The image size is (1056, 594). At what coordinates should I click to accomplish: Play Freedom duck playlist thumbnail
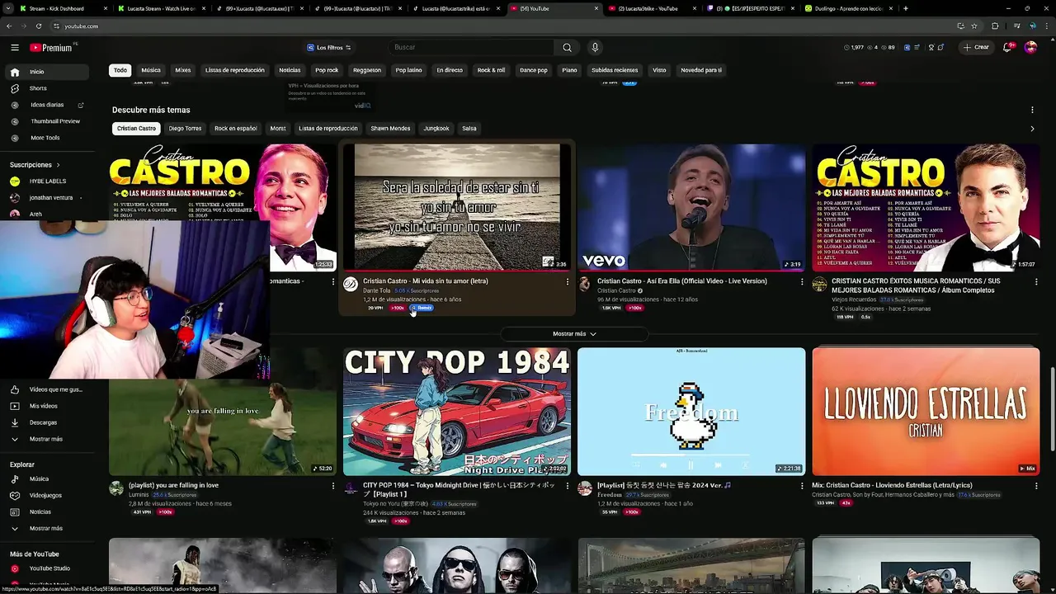691,412
